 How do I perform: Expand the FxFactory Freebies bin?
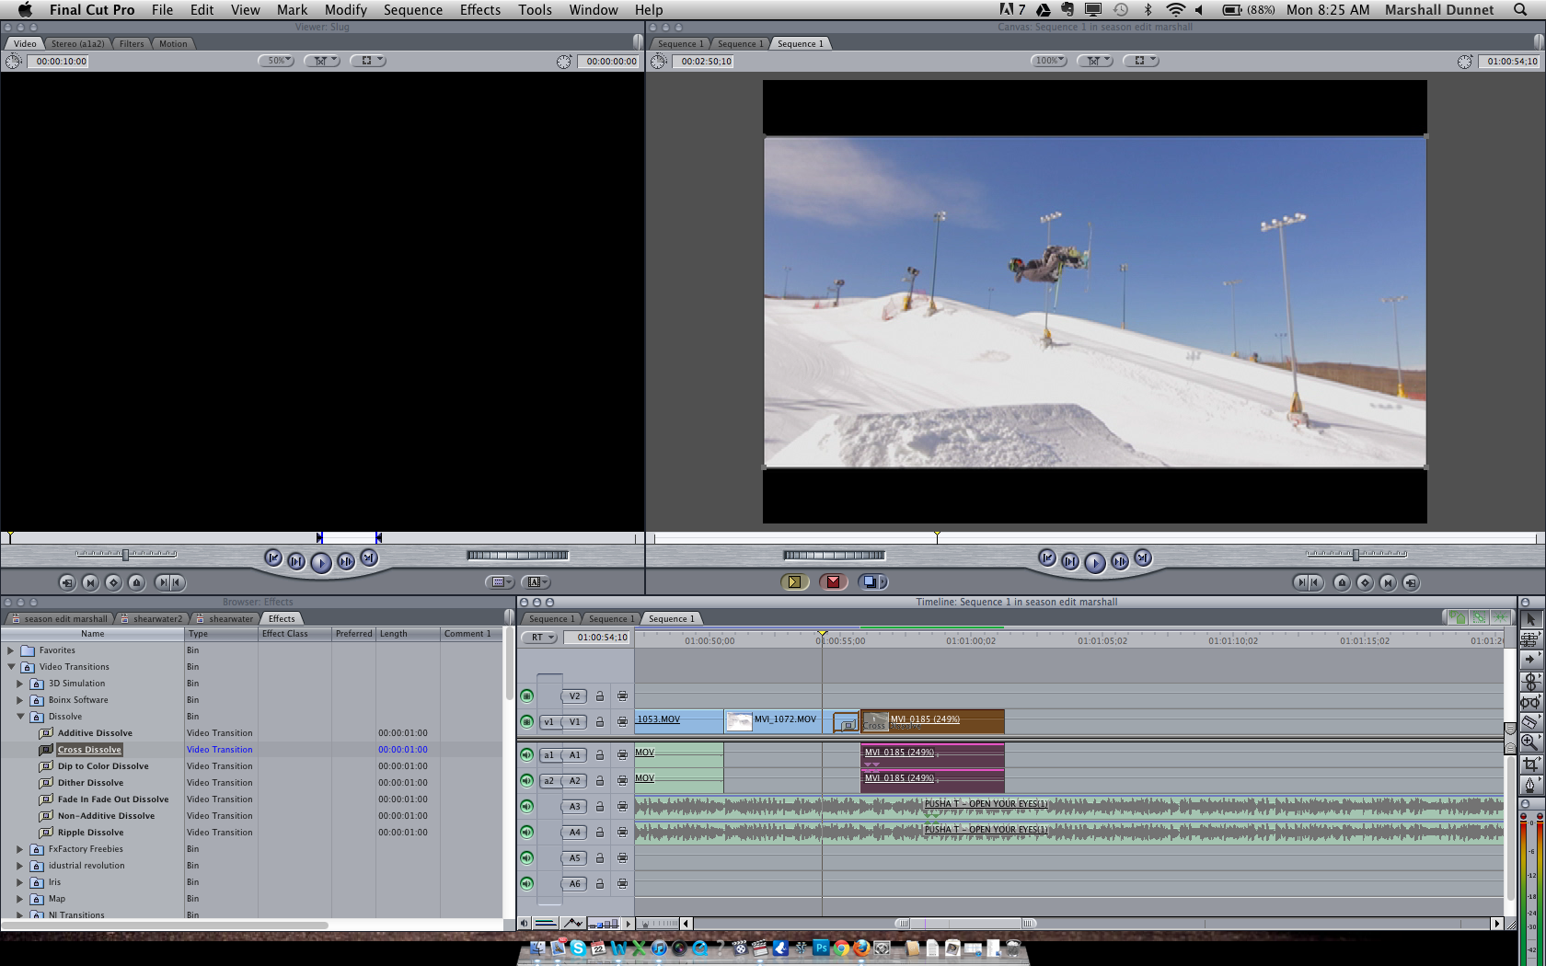[20, 849]
